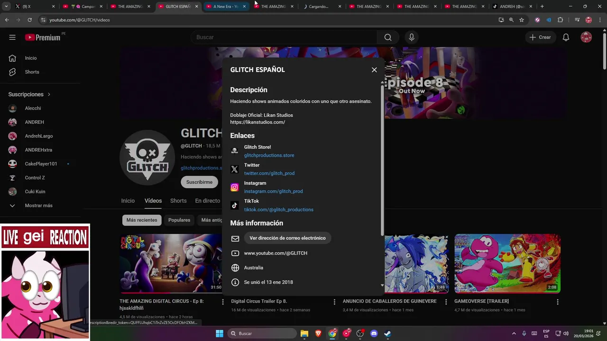Open instagram.com/glitch_prod link

coord(273,191)
